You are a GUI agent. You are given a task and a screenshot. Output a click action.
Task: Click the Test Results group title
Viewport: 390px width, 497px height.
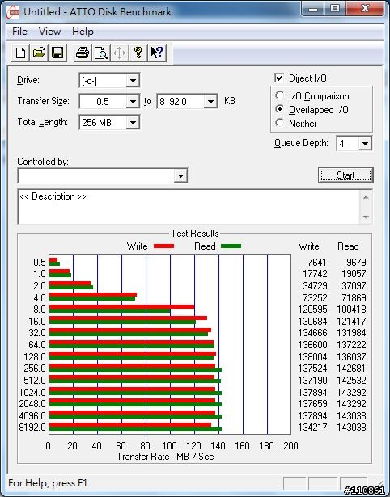(195, 234)
